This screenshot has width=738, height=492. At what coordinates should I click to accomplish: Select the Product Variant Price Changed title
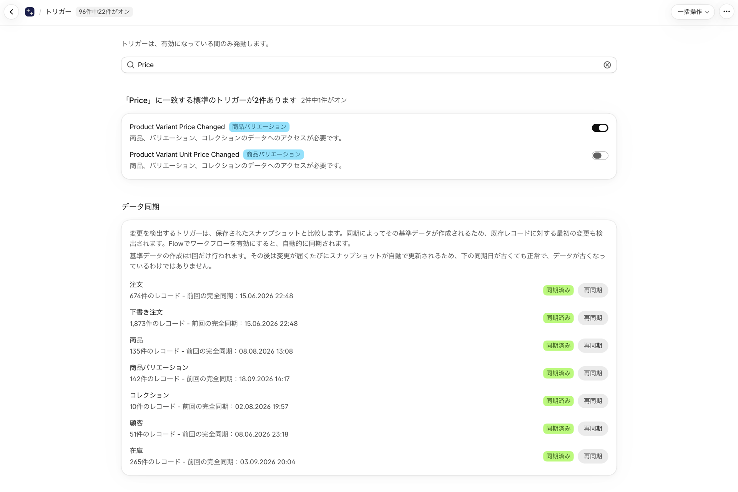coord(177,127)
